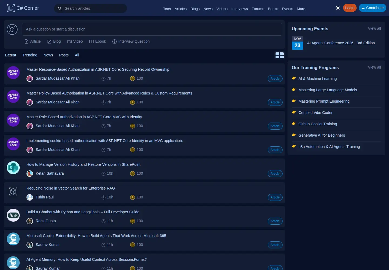389x270 pixels.
Task: Click ASP.NET Core icon for Policy-Based Authorisation article
Action: click(13, 96)
